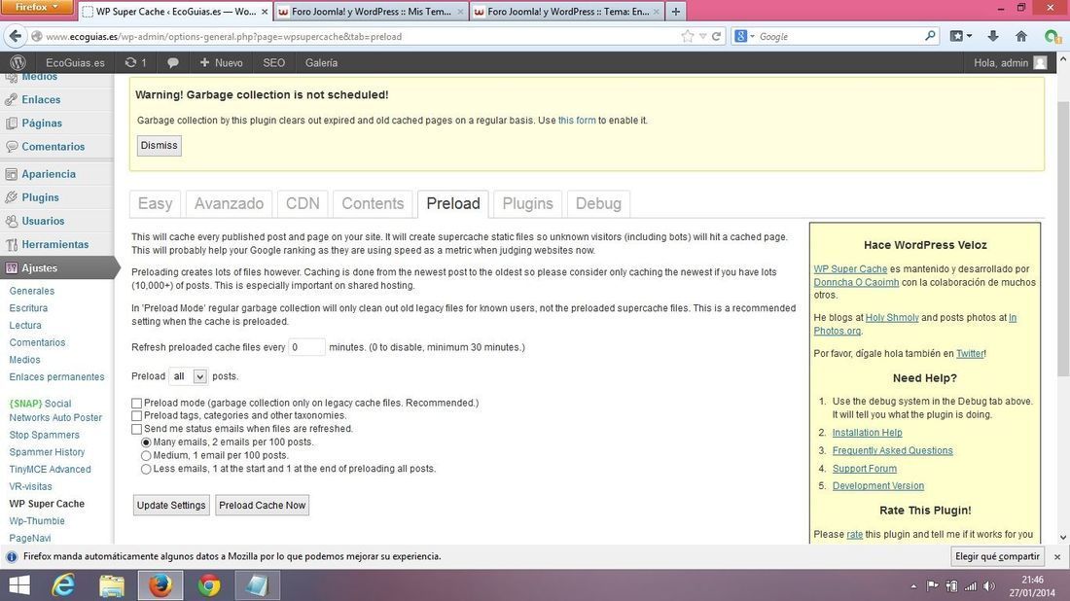Viewport: 1070px width, 601px height.
Task: Open the Contents tab
Action: coord(373,203)
